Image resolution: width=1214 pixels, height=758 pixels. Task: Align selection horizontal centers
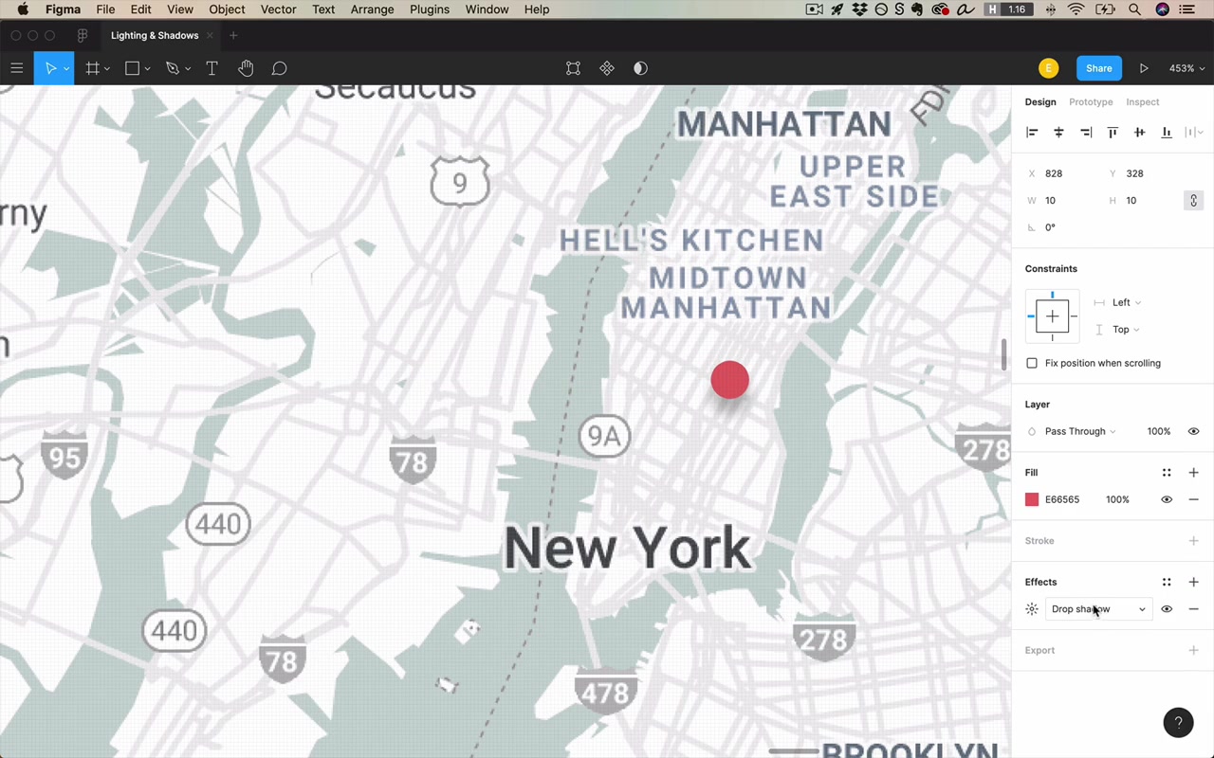pos(1058,133)
